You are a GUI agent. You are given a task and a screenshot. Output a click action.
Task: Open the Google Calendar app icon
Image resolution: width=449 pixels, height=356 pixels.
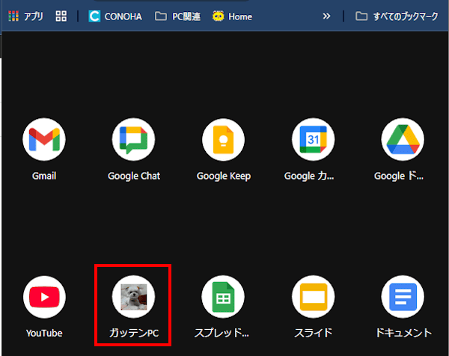(x=314, y=139)
